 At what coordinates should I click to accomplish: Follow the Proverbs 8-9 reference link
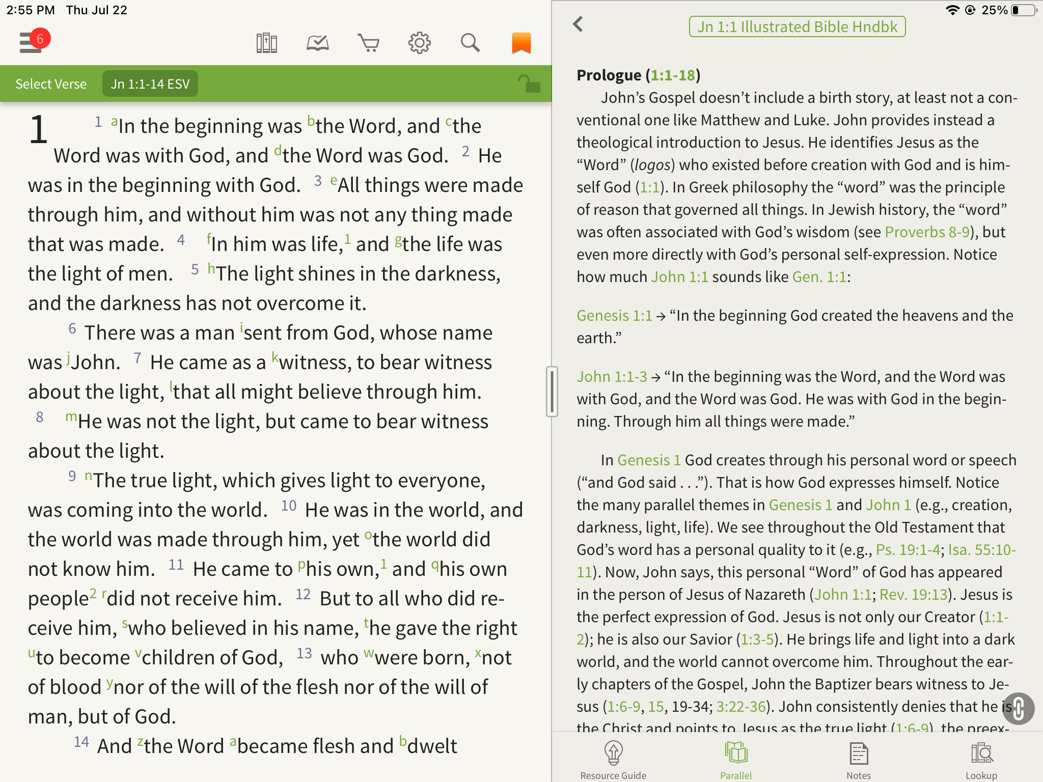pos(927,232)
